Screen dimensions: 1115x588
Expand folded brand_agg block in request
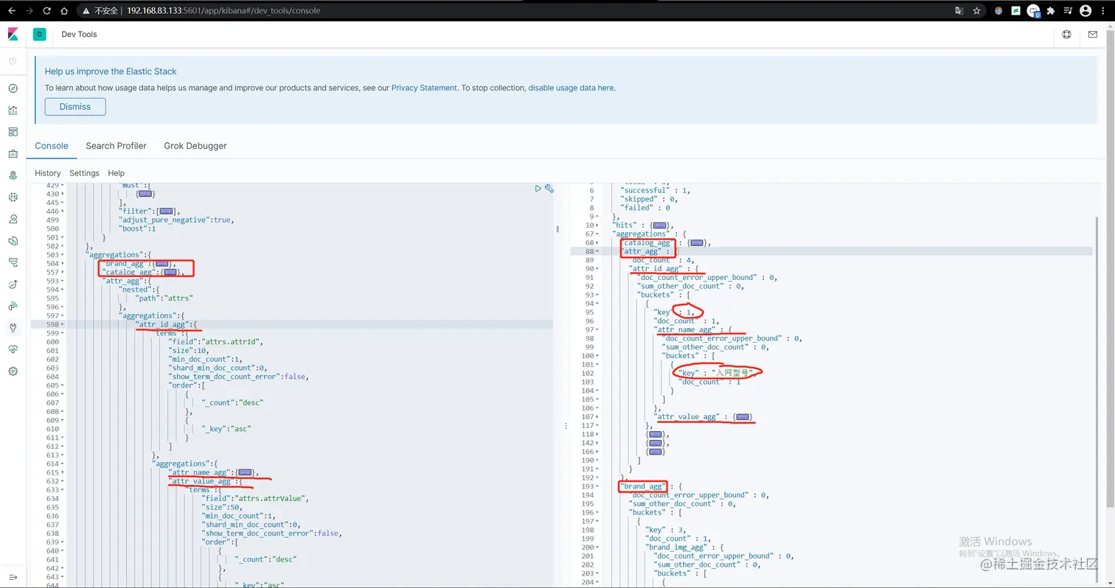[x=161, y=264]
